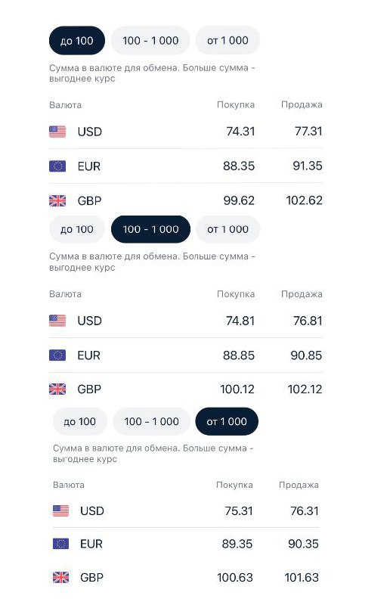
Task: Click the GBP flag in the bottom table
Action: click(61, 577)
